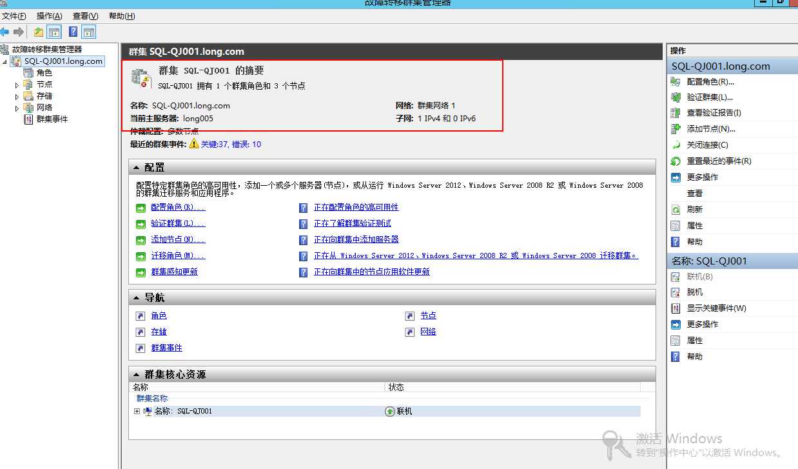Select 网络 in the tree

coord(44,108)
